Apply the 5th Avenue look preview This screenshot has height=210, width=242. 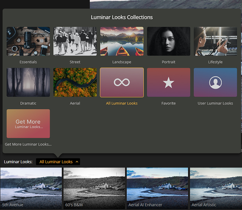31,188
